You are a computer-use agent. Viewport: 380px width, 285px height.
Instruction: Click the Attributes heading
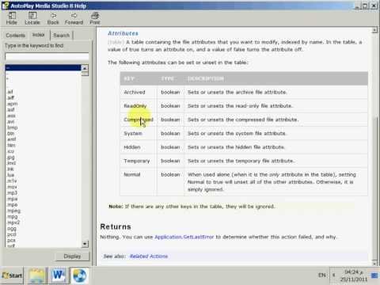123,33
